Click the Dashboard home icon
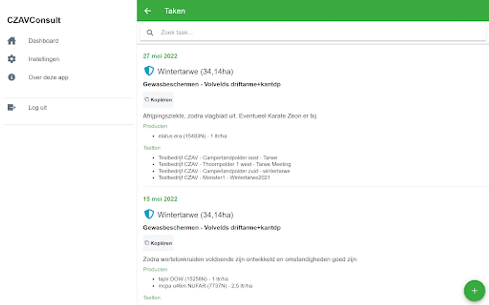Viewport: 489px width, 305px height. coord(12,41)
